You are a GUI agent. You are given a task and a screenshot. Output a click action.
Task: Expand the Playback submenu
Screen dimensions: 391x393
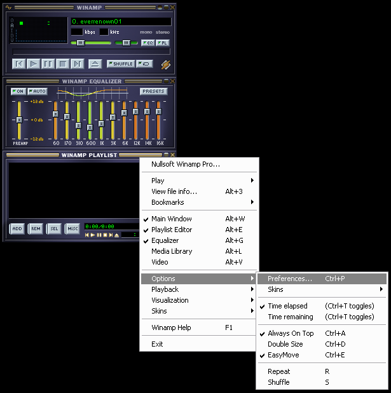199,289
